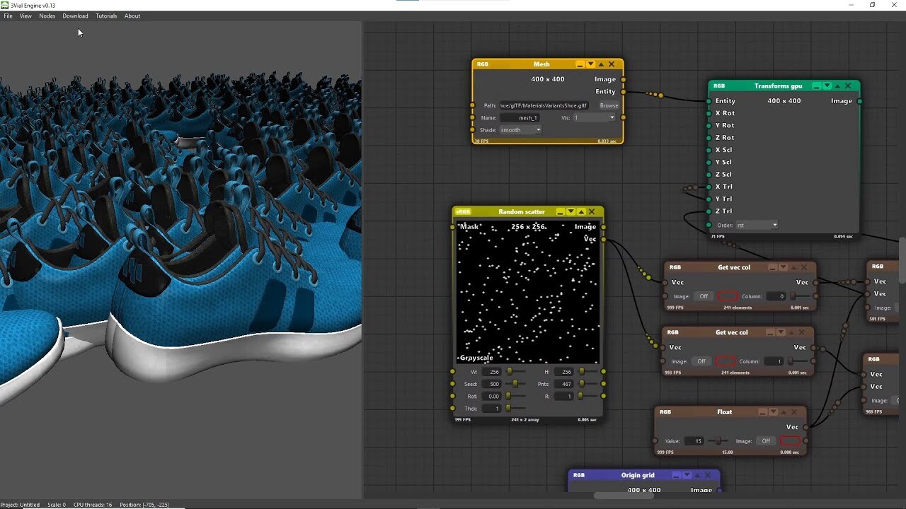Viewport: 906px width, 509px height.
Task: Open the Order dropdown on Transforms gpu node
Action: tap(756, 224)
